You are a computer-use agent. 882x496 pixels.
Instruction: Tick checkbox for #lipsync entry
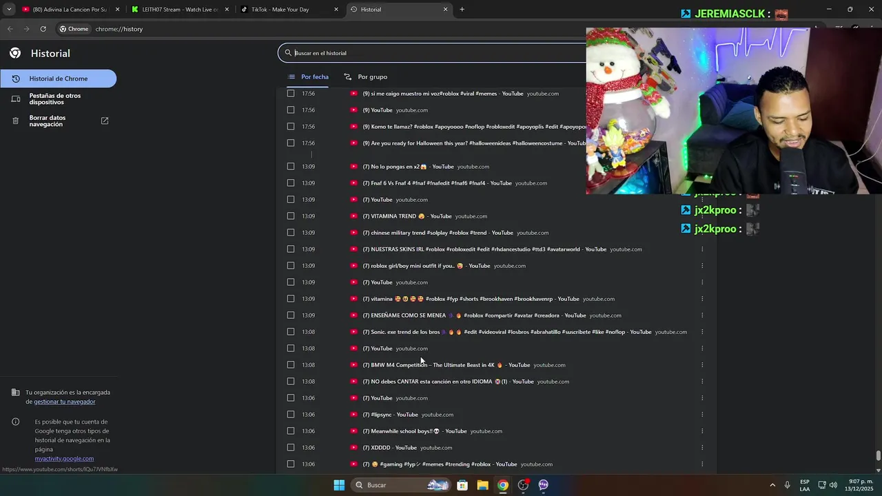point(291,415)
